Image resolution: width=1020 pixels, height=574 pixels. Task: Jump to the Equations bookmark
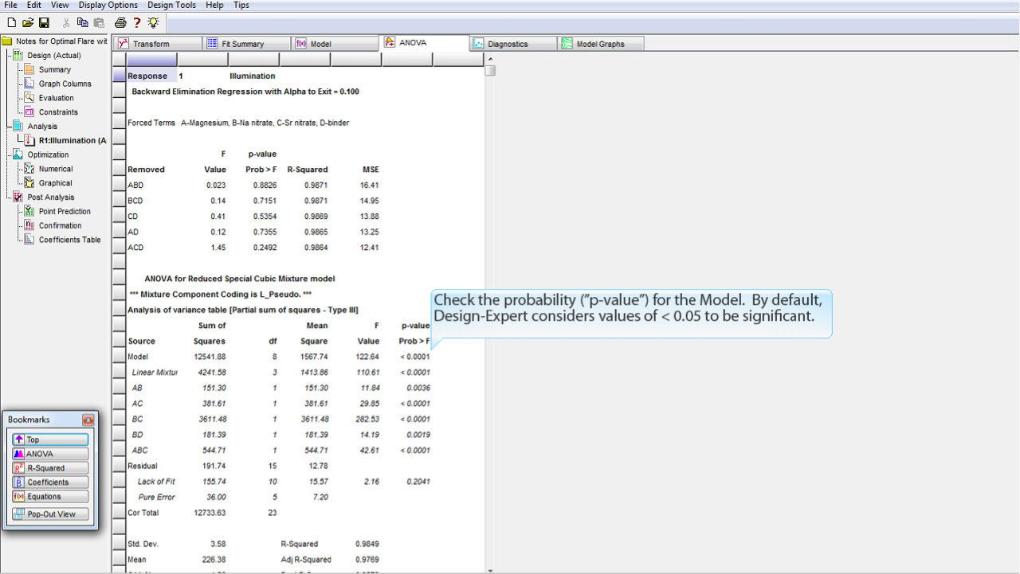pos(49,497)
